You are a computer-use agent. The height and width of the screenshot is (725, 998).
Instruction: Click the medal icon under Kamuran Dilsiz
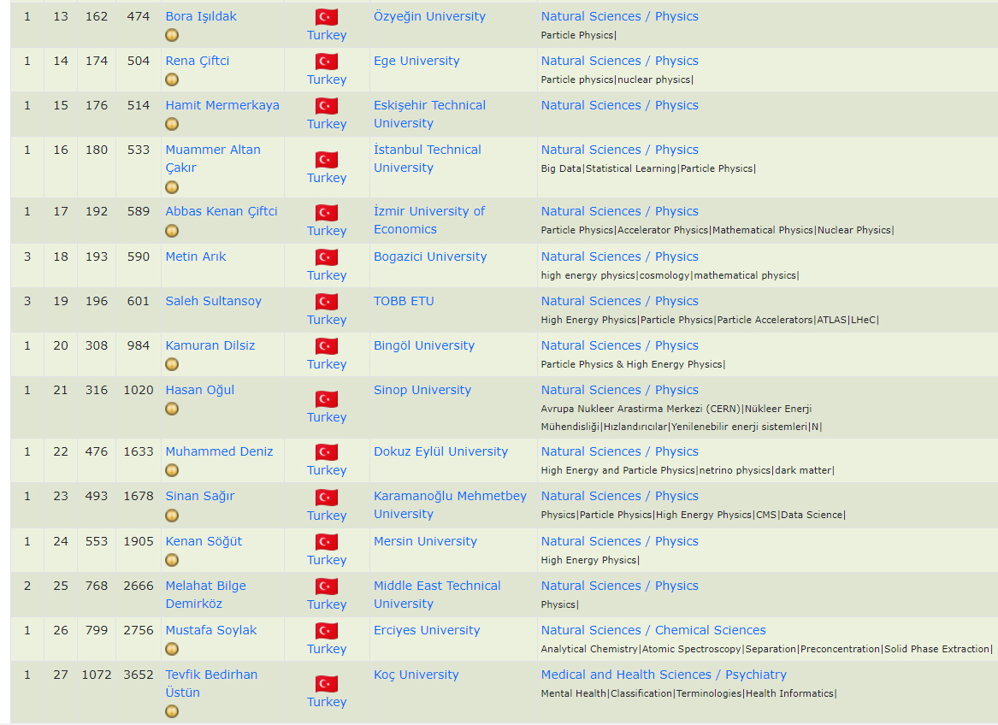[x=172, y=364]
